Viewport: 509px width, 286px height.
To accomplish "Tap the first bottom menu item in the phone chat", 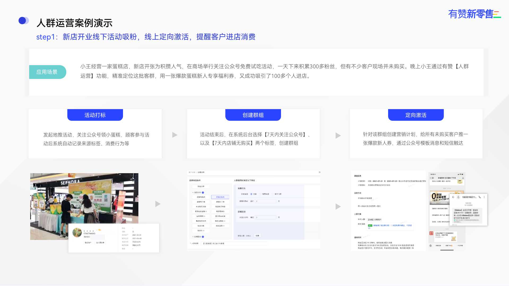I will 438,245.
